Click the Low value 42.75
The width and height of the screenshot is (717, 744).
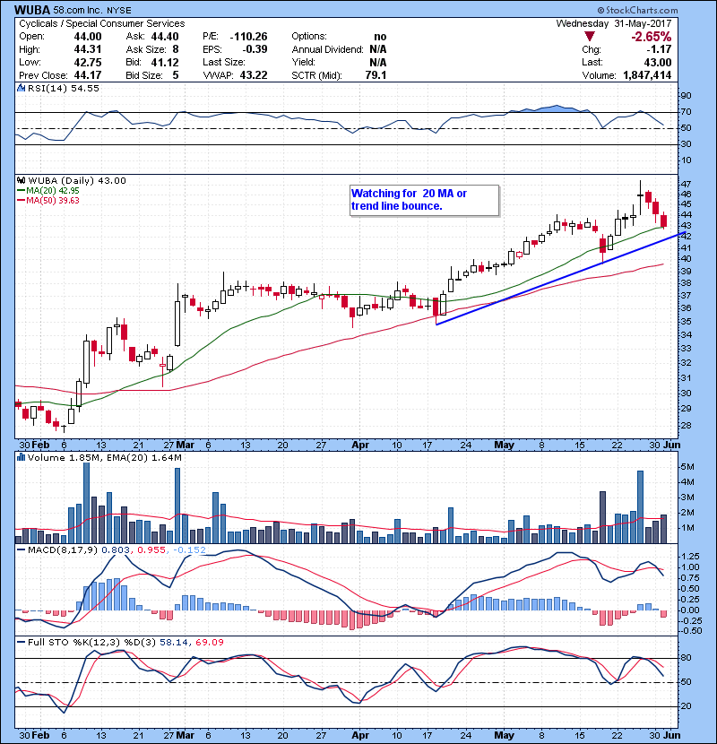[88, 62]
